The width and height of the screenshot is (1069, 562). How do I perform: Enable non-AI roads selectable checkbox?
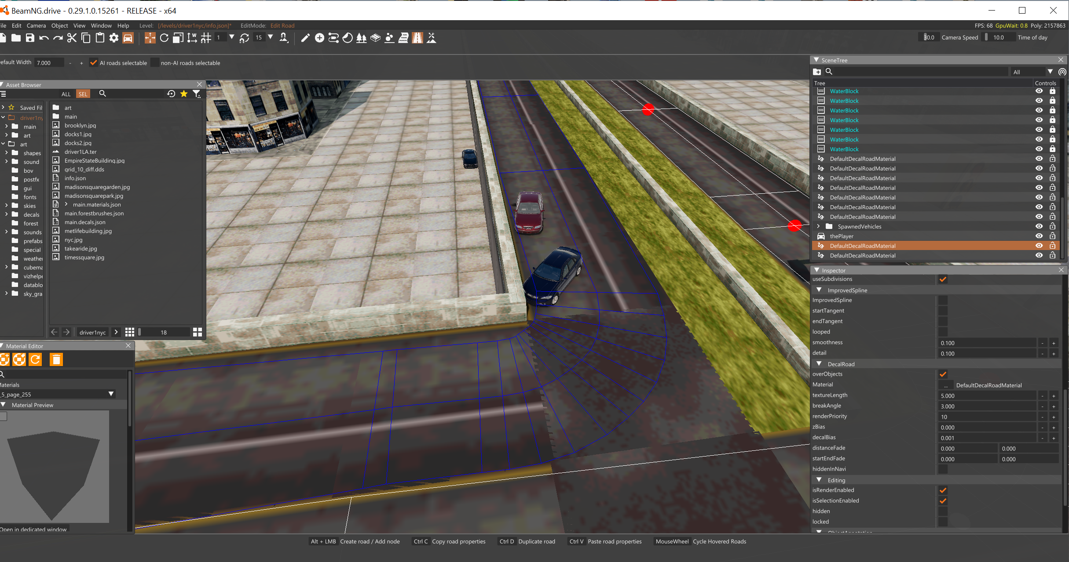coord(154,63)
